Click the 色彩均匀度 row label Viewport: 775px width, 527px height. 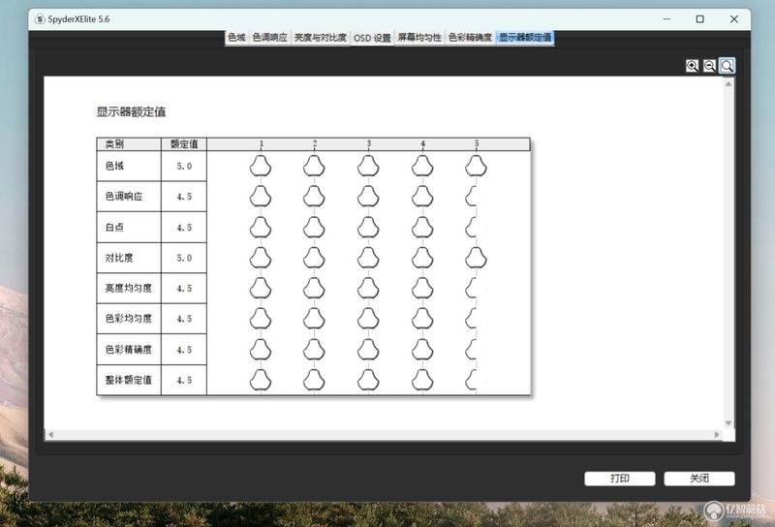pos(128,319)
